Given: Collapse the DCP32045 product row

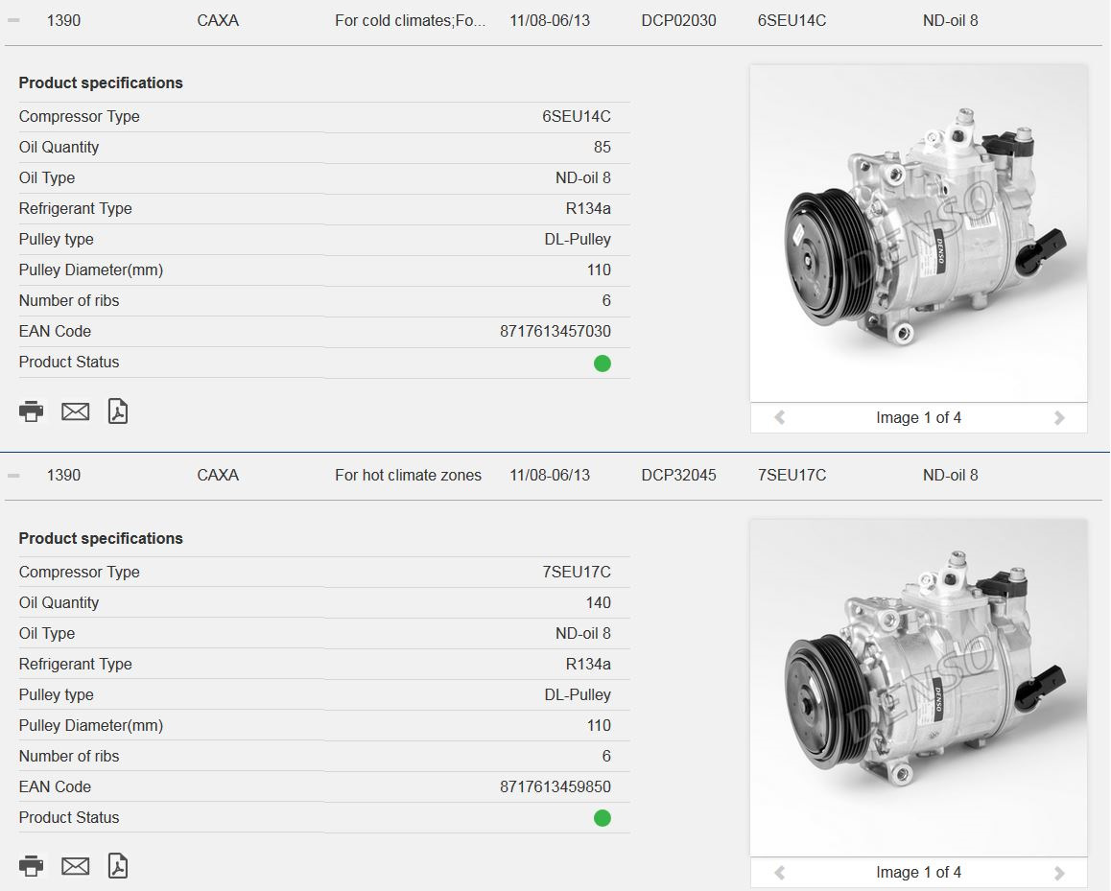Looking at the screenshot, I should tap(13, 475).
